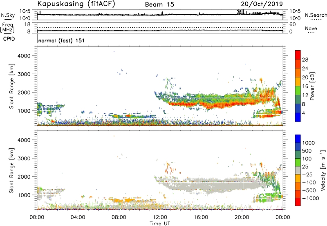This screenshot has height=226, width=327.
Task: Click the '4' power colorbar tick label
Action: pyautogui.click(x=303, y=113)
